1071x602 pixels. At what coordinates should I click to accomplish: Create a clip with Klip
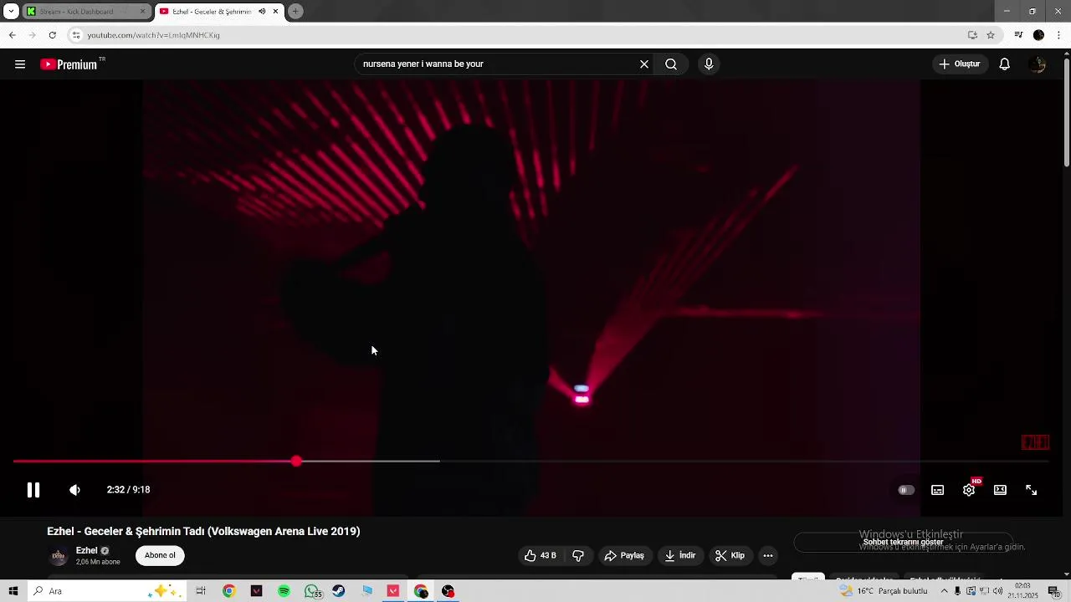coord(730,555)
